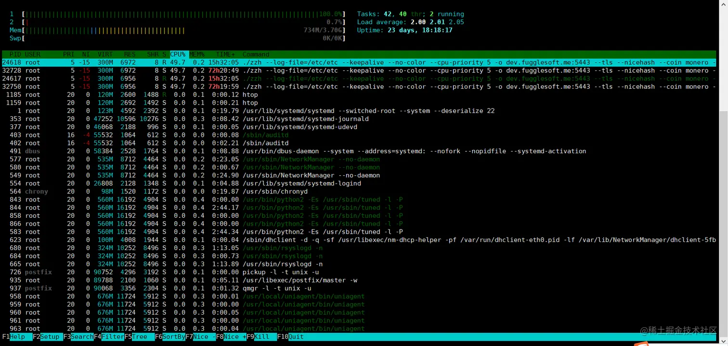Sort by the NI column header
728x346 pixels.
(86, 54)
